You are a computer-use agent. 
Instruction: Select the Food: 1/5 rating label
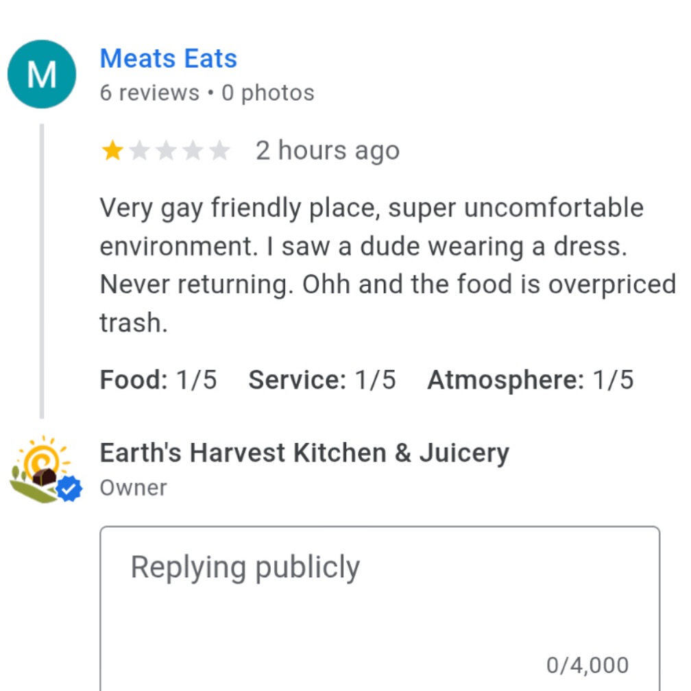[158, 380]
